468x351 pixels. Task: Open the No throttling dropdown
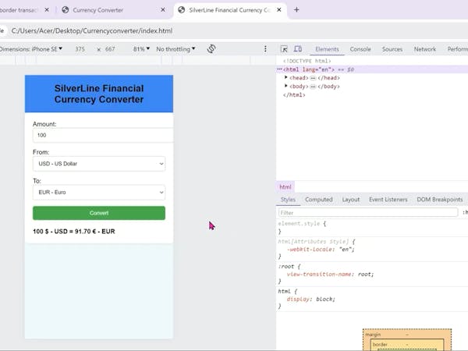[175, 49]
